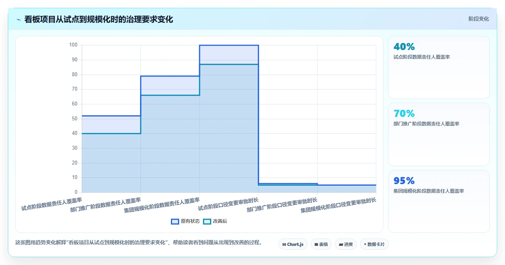Click x-axis label 集团规模化阶段数据责任人覆盖率
The width and height of the screenshot is (505, 265).
coord(162,204)
